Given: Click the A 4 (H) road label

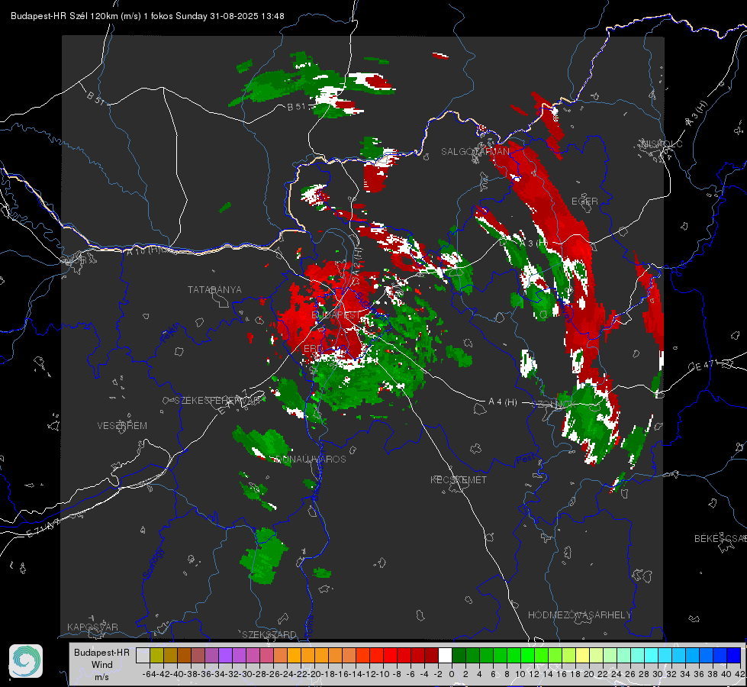Looking at the screenshot, I should [503, 402].
